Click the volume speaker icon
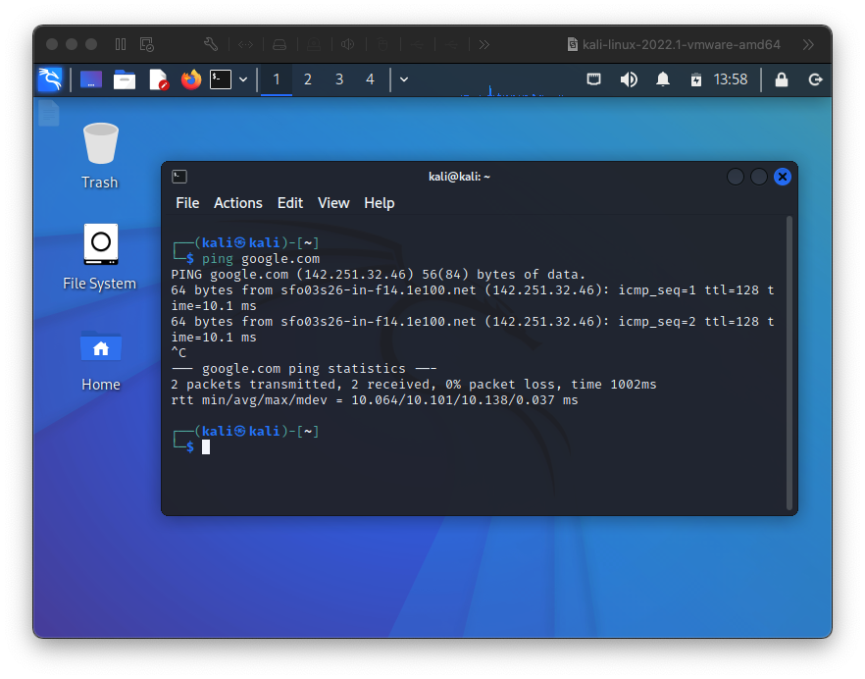The image size is (865, 679). (629, 79)
